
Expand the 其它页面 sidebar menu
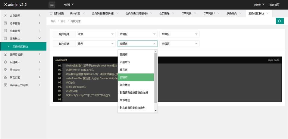[39, 77]
